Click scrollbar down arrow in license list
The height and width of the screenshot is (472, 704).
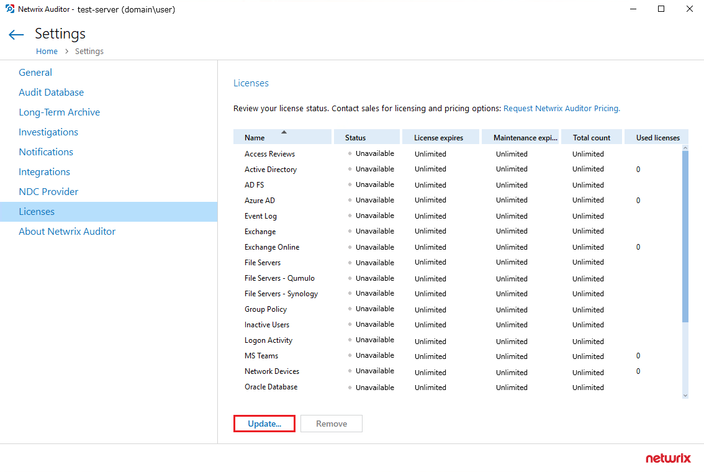tap(685, 395)
